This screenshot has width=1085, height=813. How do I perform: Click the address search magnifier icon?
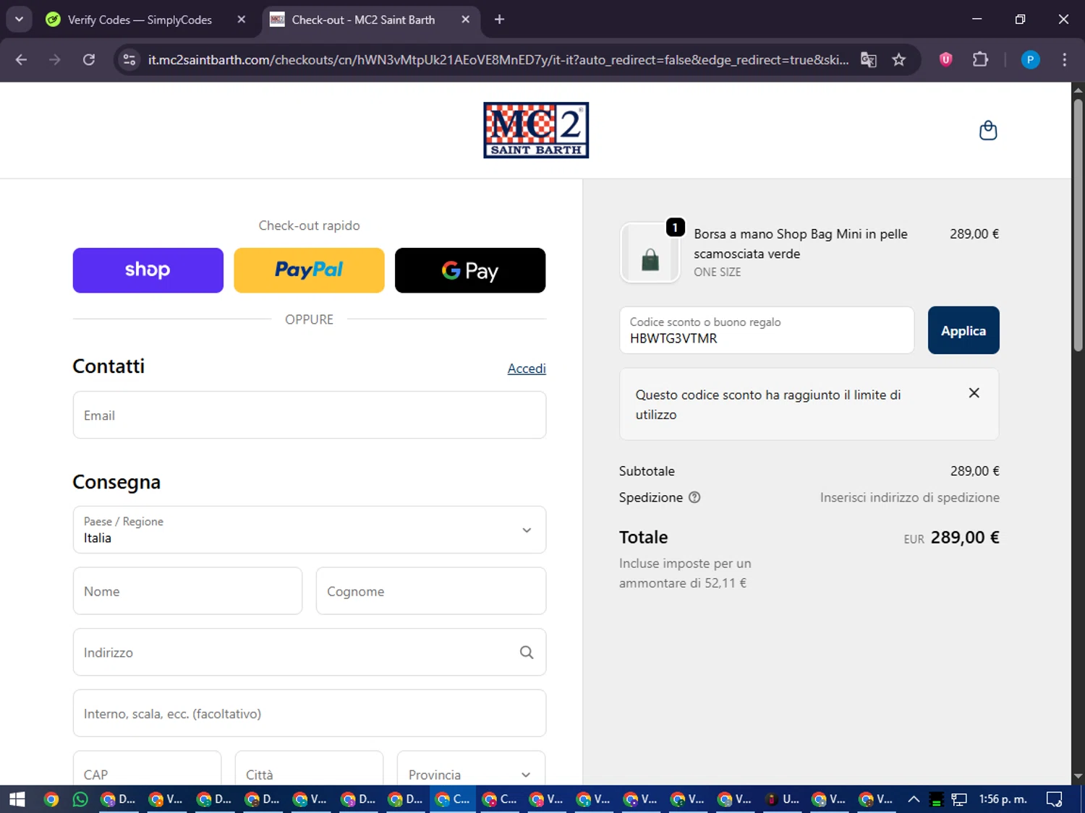point(527,653)
